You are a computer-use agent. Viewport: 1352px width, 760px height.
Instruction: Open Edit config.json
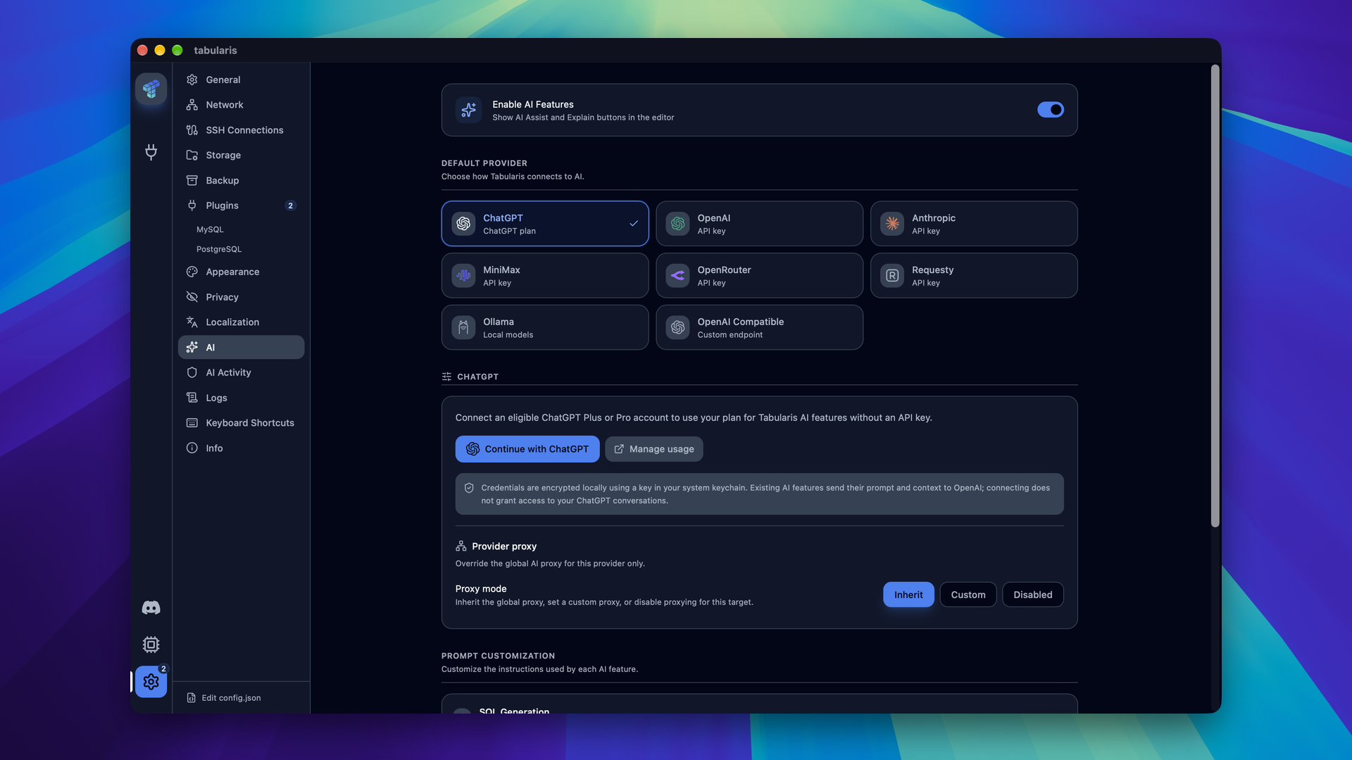(224, 697)
